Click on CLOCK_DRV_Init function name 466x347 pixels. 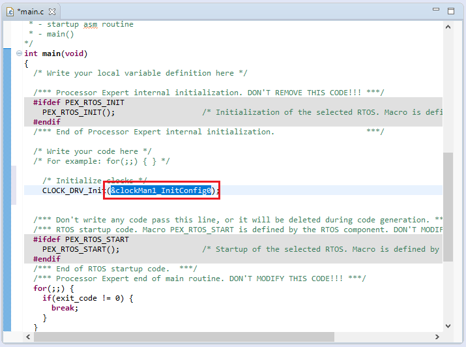74,190
